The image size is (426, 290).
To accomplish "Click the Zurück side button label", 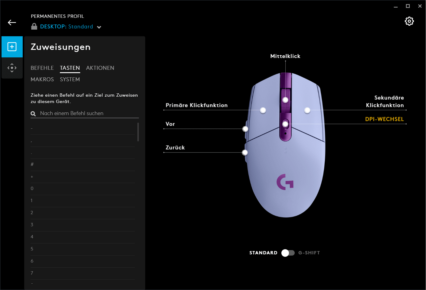I will 175,147.
